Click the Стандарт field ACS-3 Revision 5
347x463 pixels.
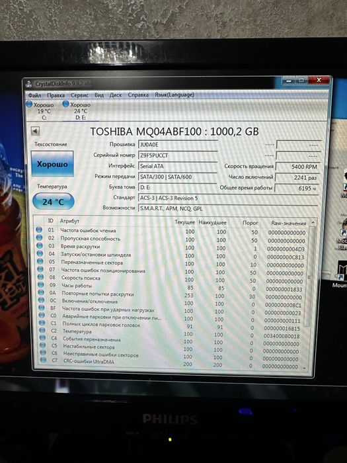click(228, 198)
